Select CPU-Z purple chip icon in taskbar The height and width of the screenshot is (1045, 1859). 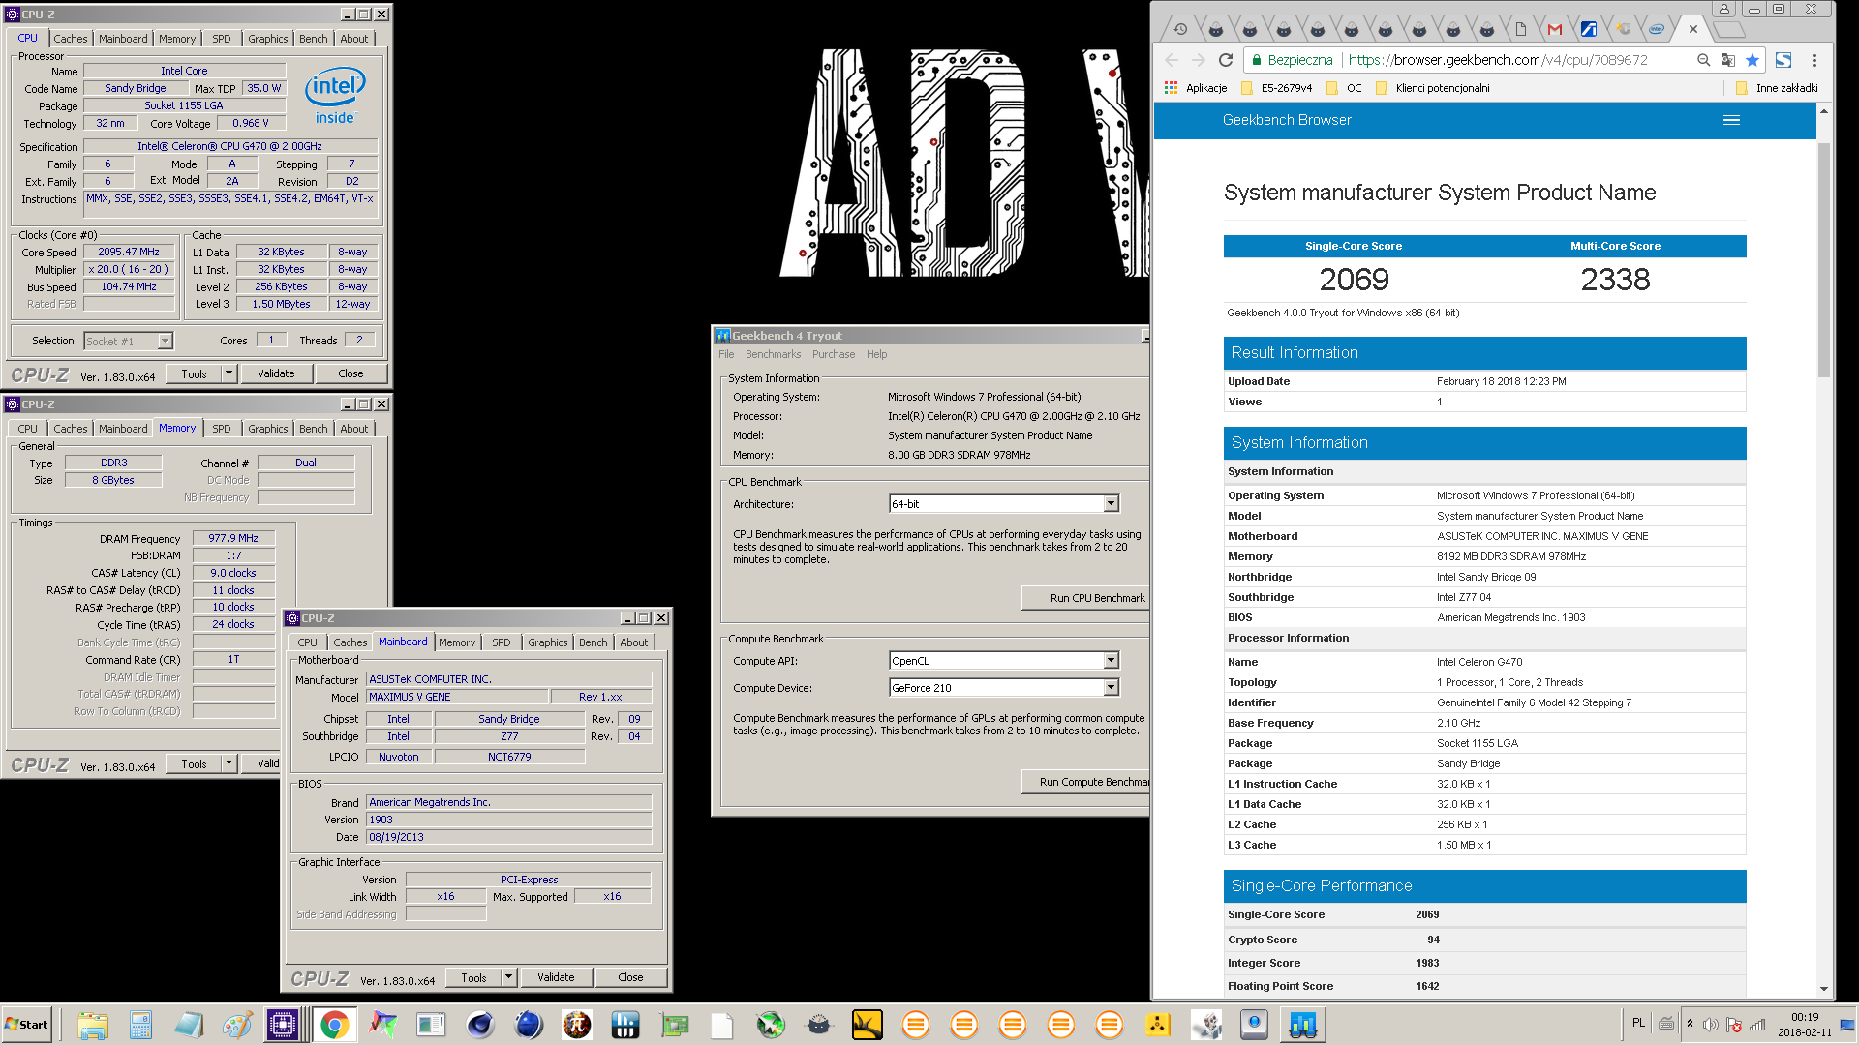(x=284, y=1025)
